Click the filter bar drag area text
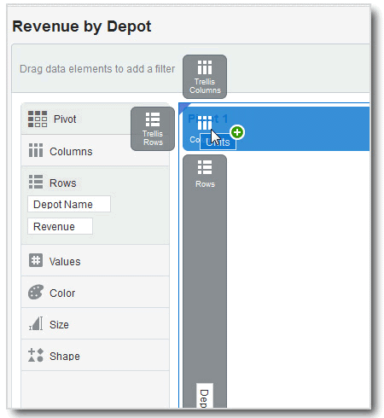The width and height of the screenshot is (384, 418). pyautogui.click(x=97, y=69)
